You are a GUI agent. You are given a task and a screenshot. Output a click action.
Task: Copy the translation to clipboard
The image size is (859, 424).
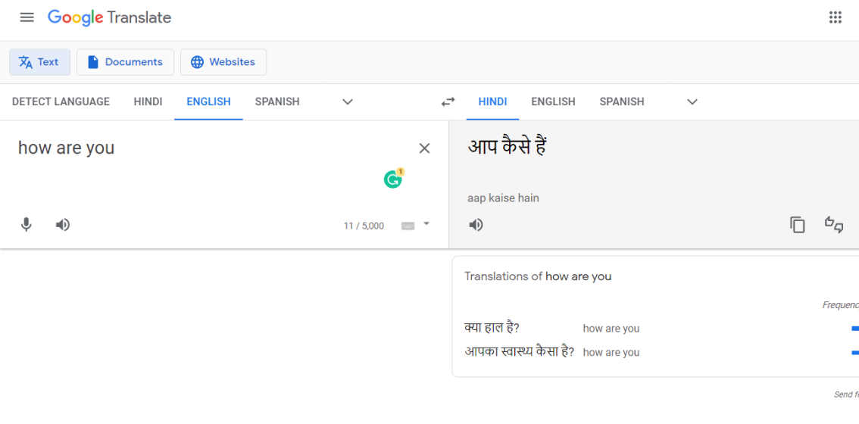coord(798,225)
